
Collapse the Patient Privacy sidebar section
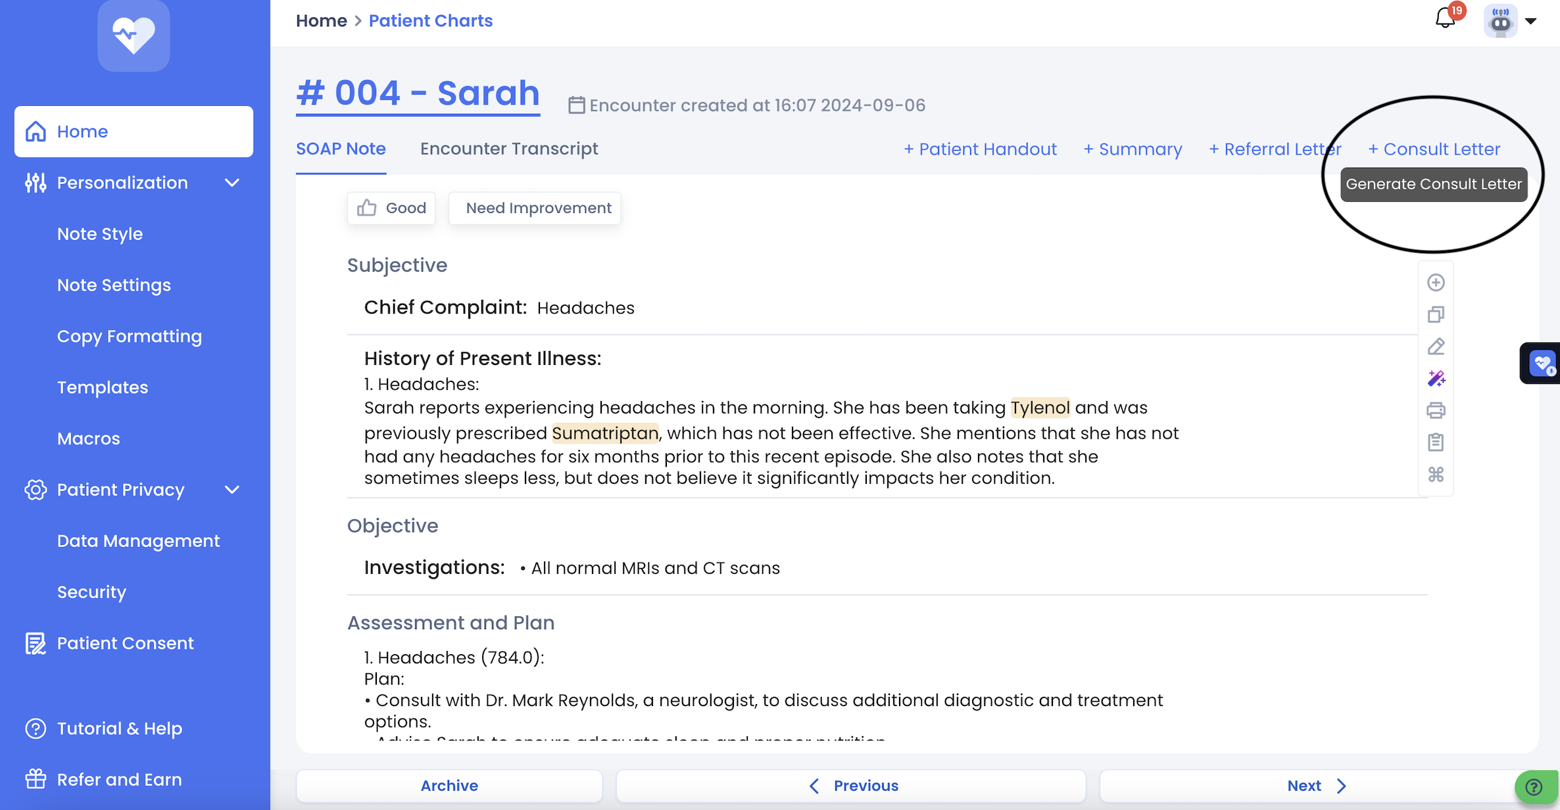click(232, 490)
